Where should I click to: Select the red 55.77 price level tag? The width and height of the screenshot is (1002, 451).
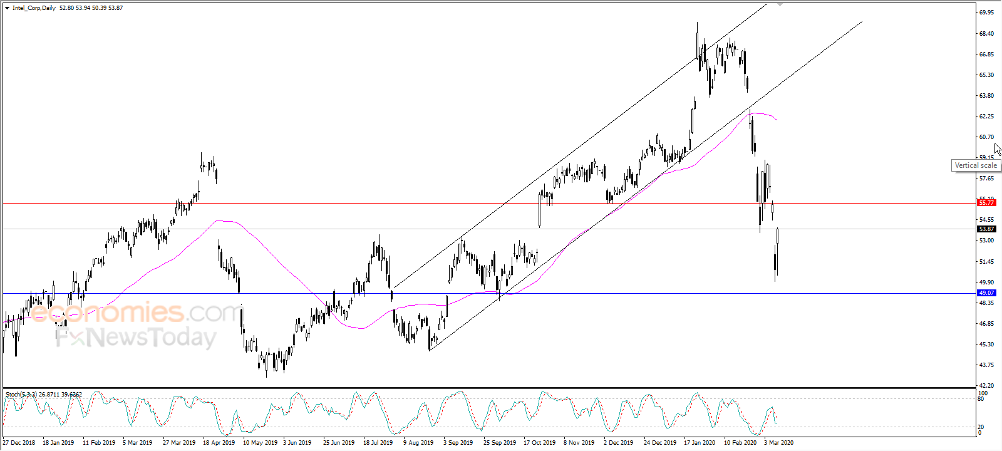[x=986, y=203]
